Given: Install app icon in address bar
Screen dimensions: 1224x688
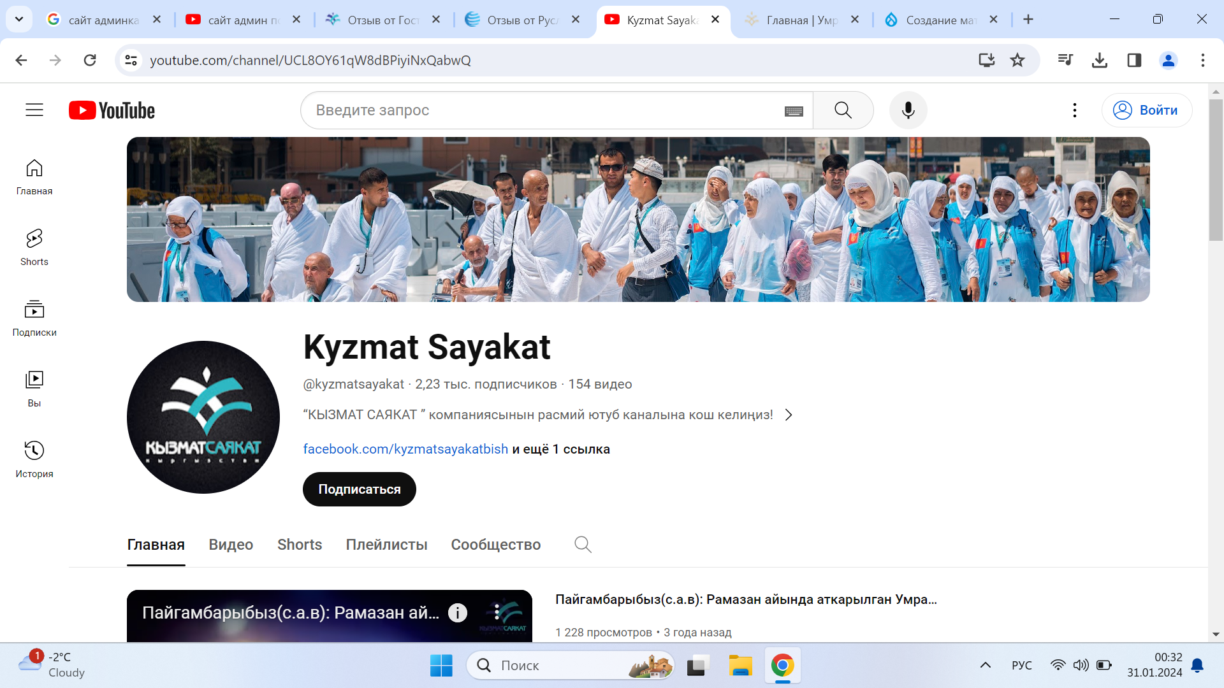Looking at the screenshot, I should click(x=986, y=60).
